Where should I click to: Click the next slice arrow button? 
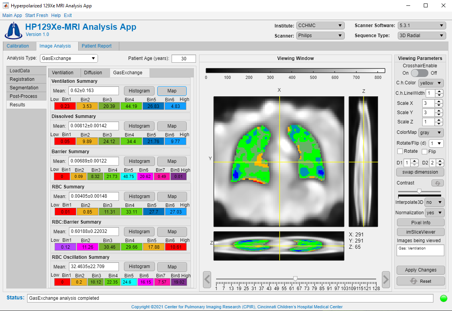[386, 279]
